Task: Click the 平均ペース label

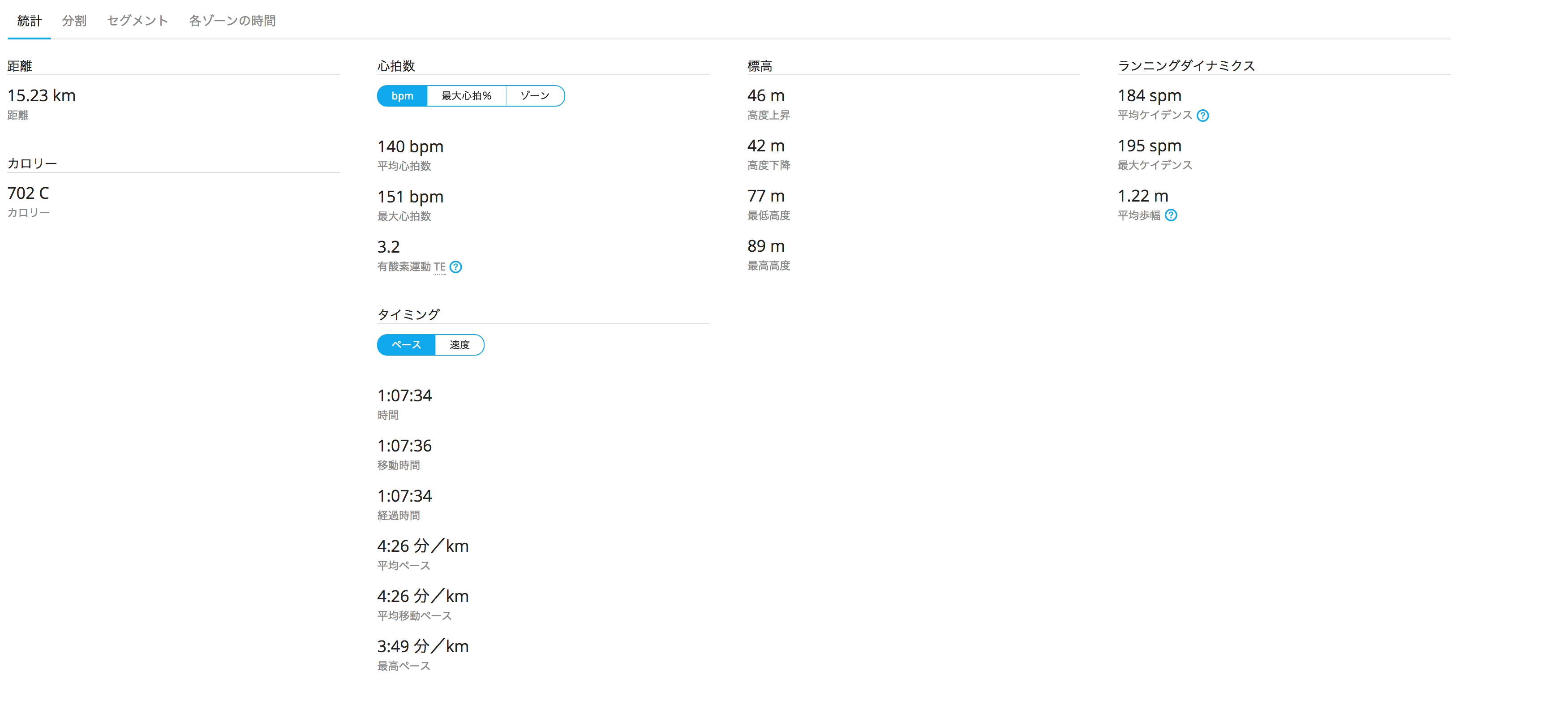Action: [404, 567]
